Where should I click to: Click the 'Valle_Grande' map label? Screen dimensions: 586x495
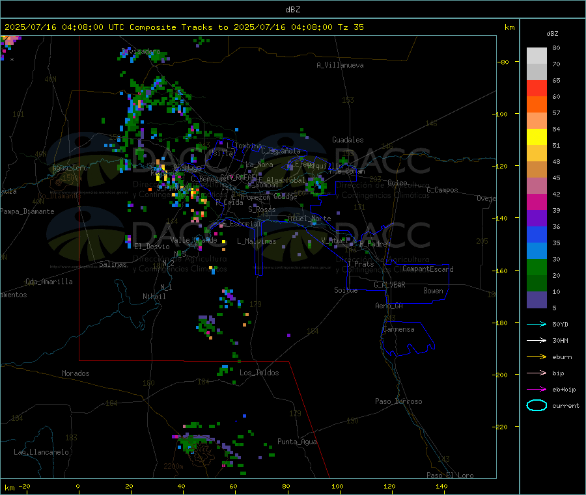point(193,240)
